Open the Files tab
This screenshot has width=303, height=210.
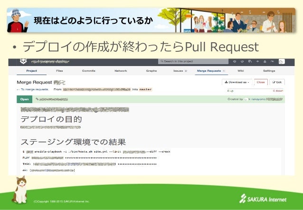[59, 71]
